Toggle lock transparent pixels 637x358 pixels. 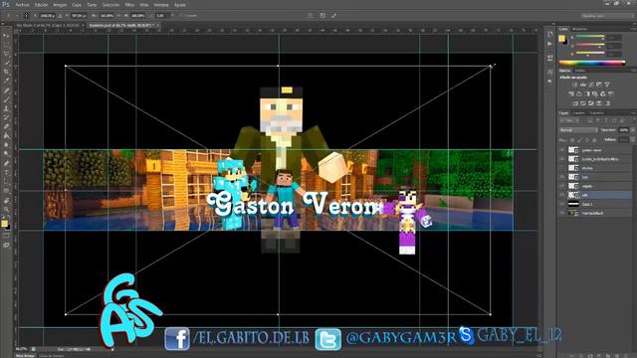click(x=573, y=139)
